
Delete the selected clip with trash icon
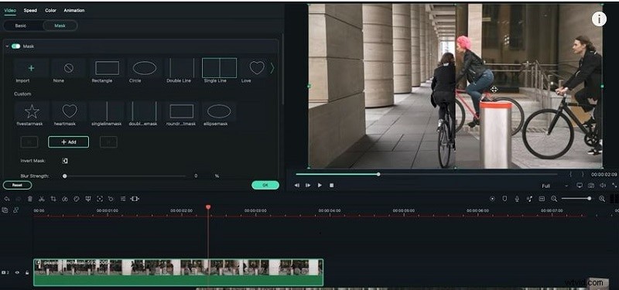coord(29,199)
